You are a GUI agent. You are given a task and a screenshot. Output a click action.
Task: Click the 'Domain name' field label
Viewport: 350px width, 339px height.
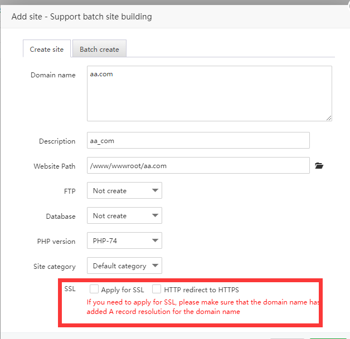pos(53,75)
